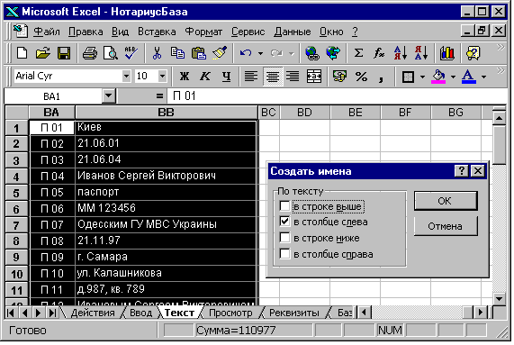
Task: Open the Office Assistant help icon
Action: pyautogui.click(x=473, y=53)
